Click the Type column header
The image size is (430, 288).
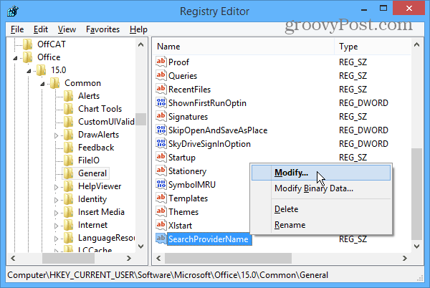tap(373, 47)
